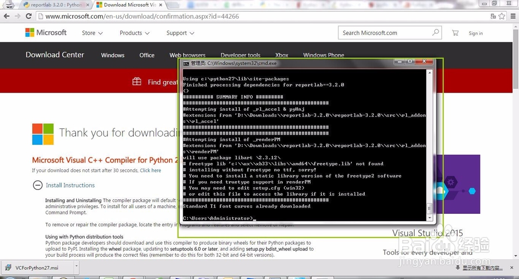Select Windows Phone nav item
This screenshot has height=279, width=519.
click(x=323, y=55)
